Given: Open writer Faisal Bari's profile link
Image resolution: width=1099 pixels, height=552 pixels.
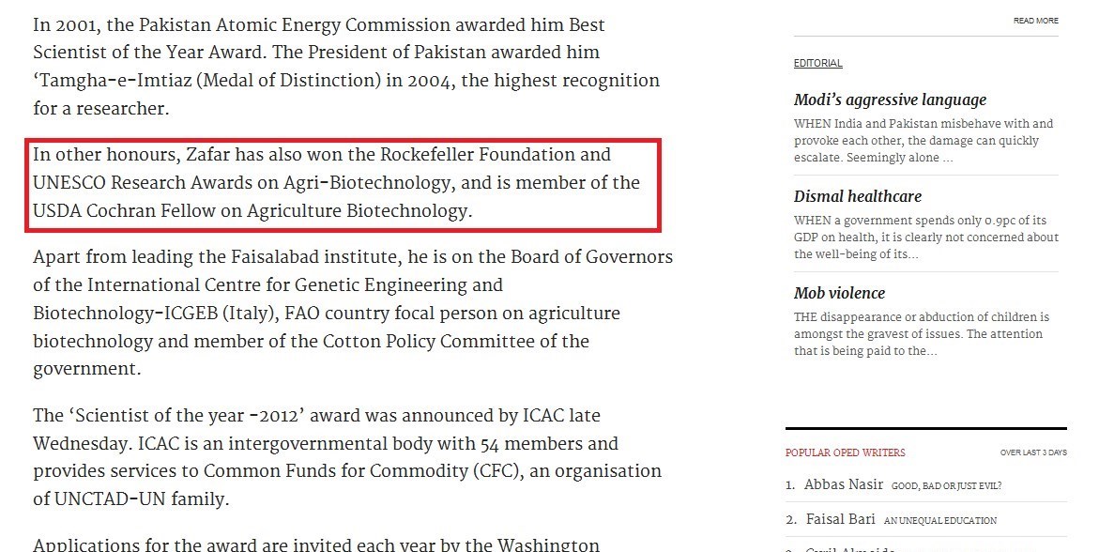Looking at the screenshot, I should click(x=841, y=519).
